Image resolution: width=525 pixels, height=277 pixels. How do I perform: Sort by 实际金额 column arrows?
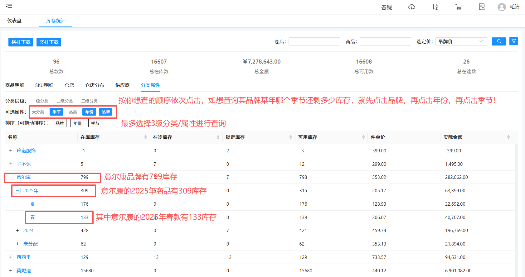click(x=508, y=137)
